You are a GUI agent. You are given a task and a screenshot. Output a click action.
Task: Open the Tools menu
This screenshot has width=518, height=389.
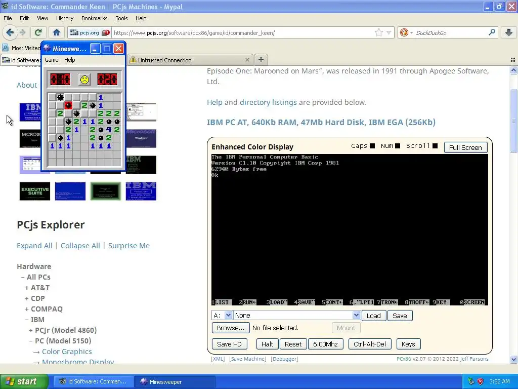tap(121, 18)
